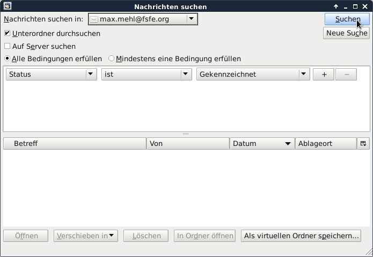Image resolution: width=373 pixels, height=257 pixels.
Task: Open the Verschieben in dropdown button
Action: pyautogui.click(x=86, y=236)
